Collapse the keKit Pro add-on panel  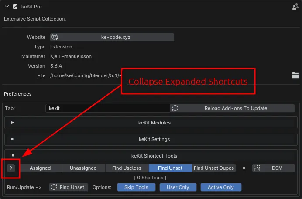pos(7,7)
